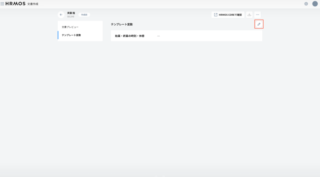
Task: Expand the three-dot more options menu
Action: tap(257, 15)
